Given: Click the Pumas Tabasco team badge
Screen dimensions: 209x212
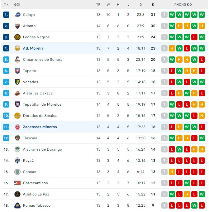Looking at the screenshot, I should click(17, 205).
